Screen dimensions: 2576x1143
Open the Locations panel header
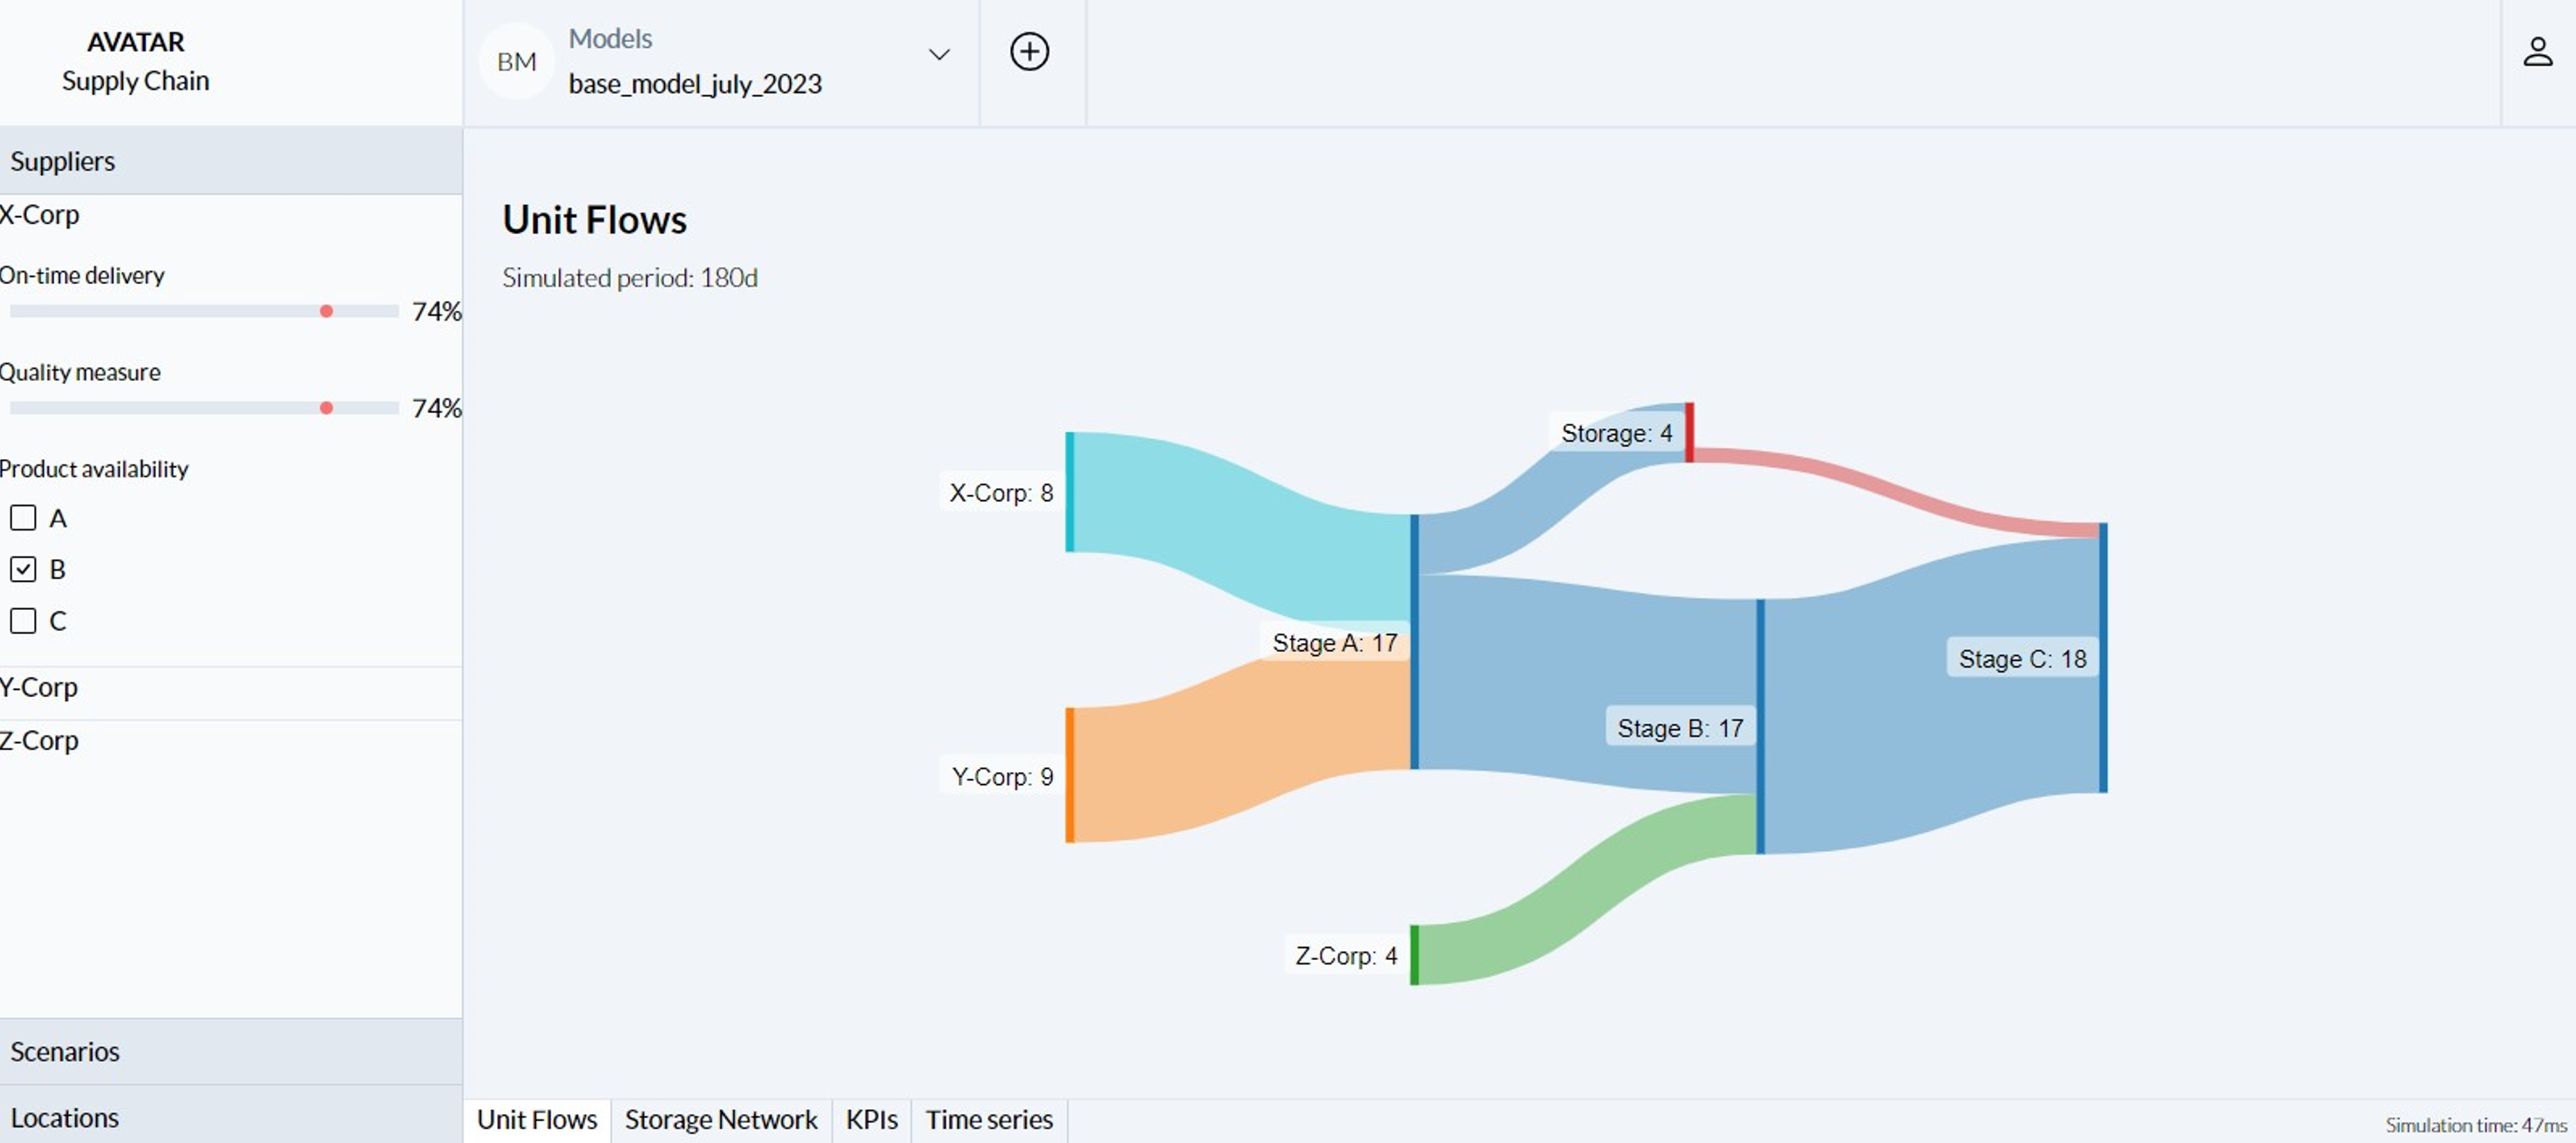[x=231, y=1116]
